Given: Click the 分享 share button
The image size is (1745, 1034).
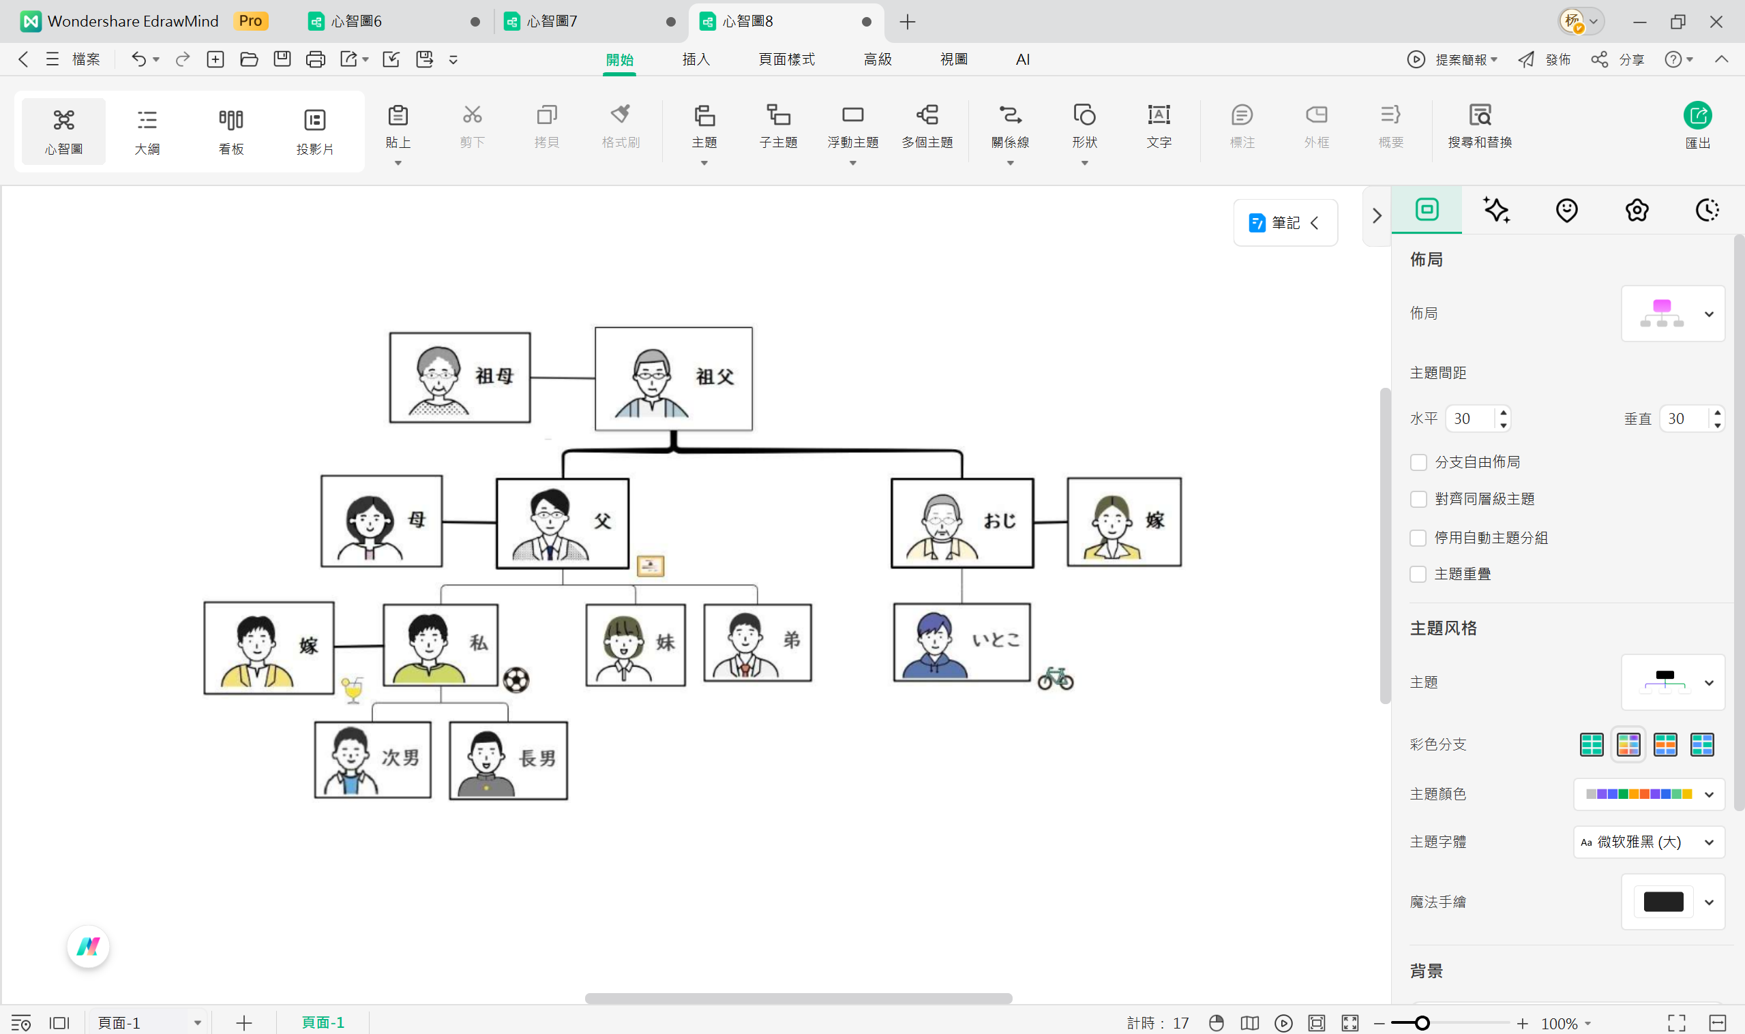Looking at the screenshot, I should pos(1618,59).
